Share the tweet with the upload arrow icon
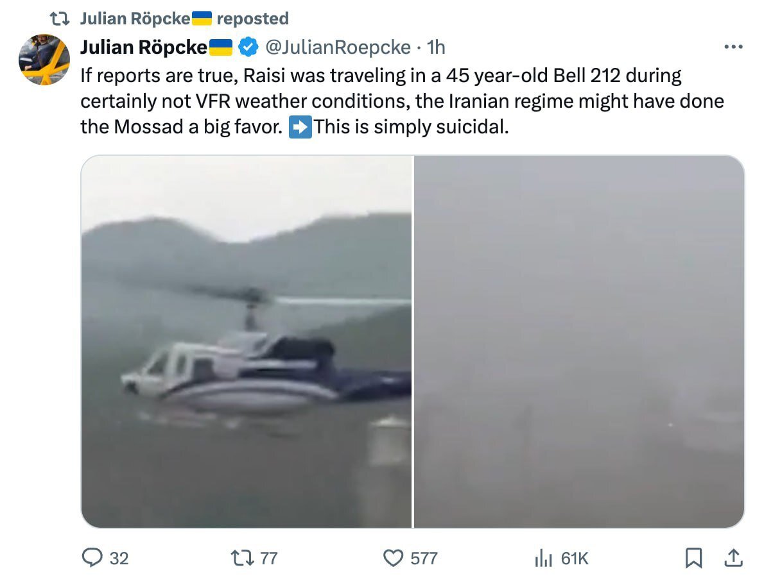Screen dimensions: 764x581 [733, 558]
